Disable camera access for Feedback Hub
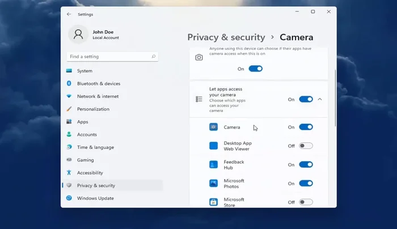Screen dimensions: 397x229 click(x=306, y=164)
